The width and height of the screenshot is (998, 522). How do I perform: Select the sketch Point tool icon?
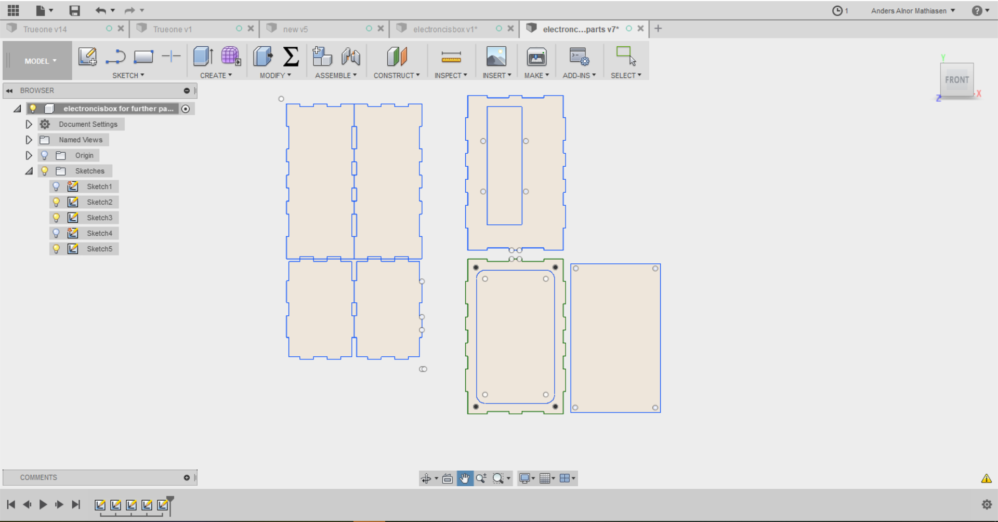[171, 56]
